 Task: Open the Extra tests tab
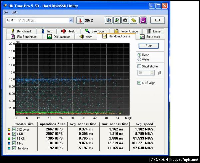point(150,37)
